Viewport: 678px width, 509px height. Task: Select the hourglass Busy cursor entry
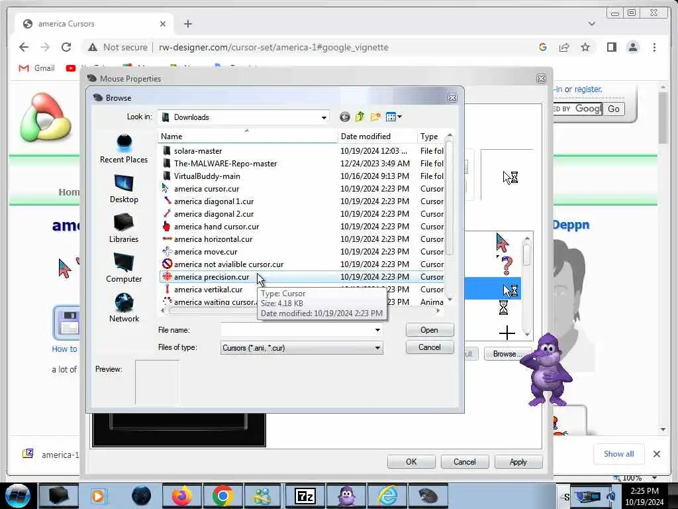[x=503, y=308]
